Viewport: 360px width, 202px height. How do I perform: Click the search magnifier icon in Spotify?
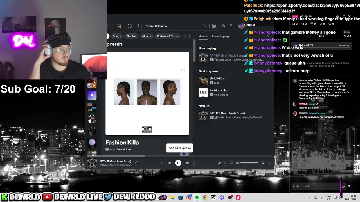coord(140,26)
